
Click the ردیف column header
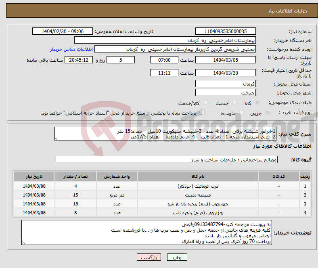(x=305, y=176)
